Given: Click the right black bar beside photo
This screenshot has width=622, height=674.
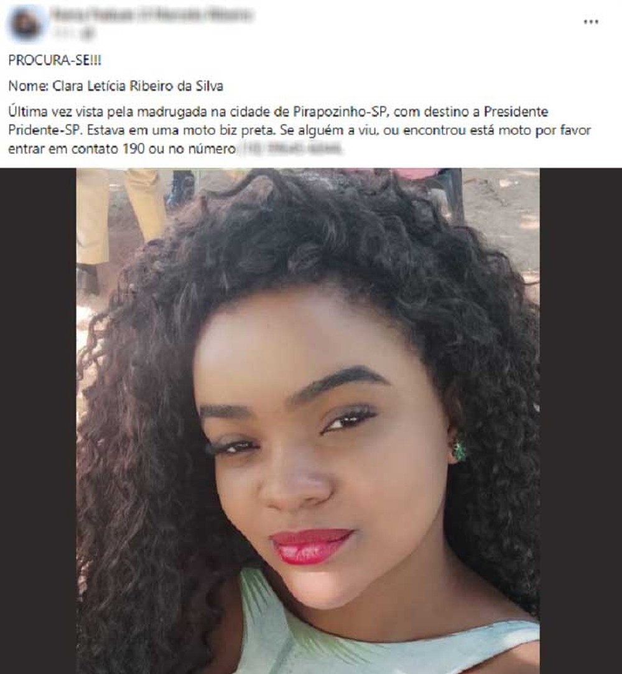Looking at the screenshot, I should pyautogui.click(x=581, y=421).
